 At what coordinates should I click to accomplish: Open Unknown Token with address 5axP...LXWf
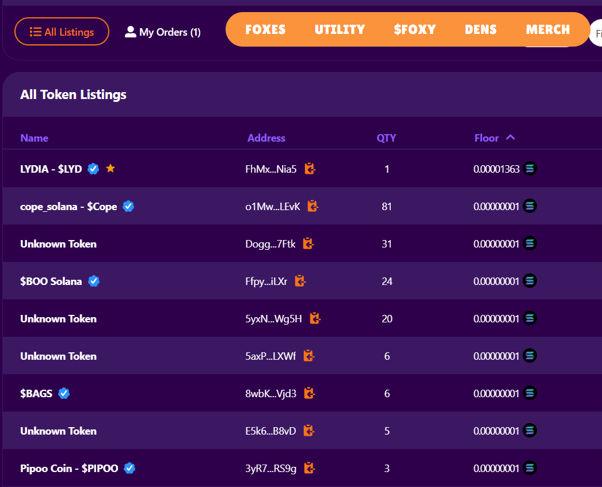58,356
